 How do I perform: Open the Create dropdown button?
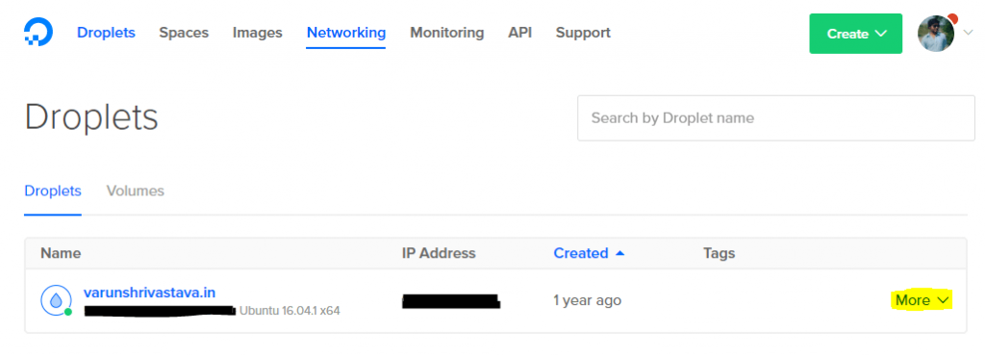[x=855, y=34]
